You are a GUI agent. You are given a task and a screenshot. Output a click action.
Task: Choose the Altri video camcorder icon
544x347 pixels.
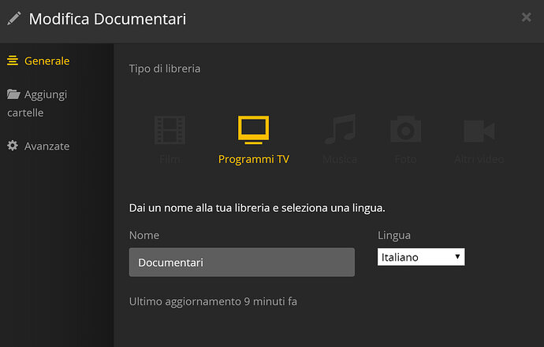click(479, 131)
